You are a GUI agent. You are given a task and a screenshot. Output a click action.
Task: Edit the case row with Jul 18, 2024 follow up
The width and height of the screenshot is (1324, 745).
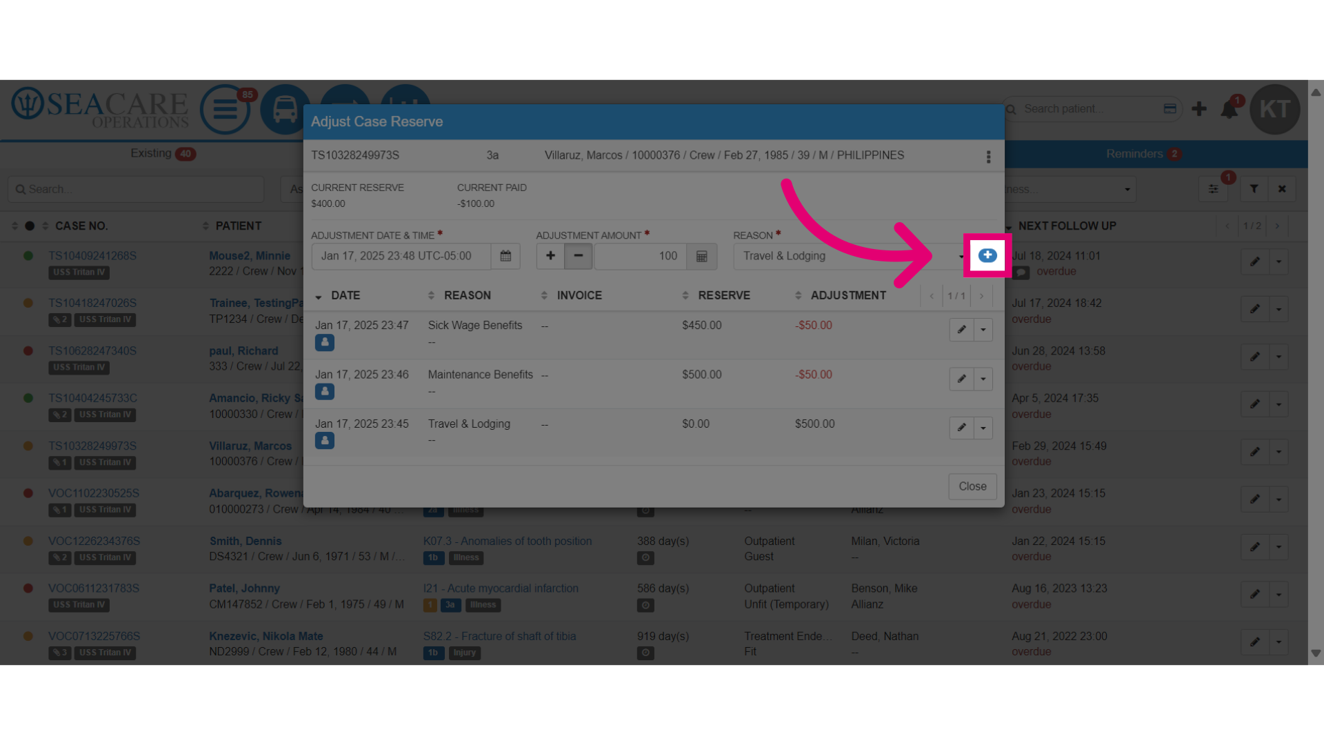point(1255,261)
